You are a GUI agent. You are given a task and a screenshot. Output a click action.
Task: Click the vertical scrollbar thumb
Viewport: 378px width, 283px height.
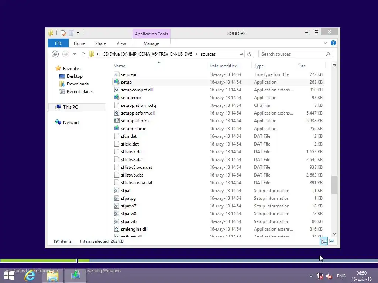334,185
